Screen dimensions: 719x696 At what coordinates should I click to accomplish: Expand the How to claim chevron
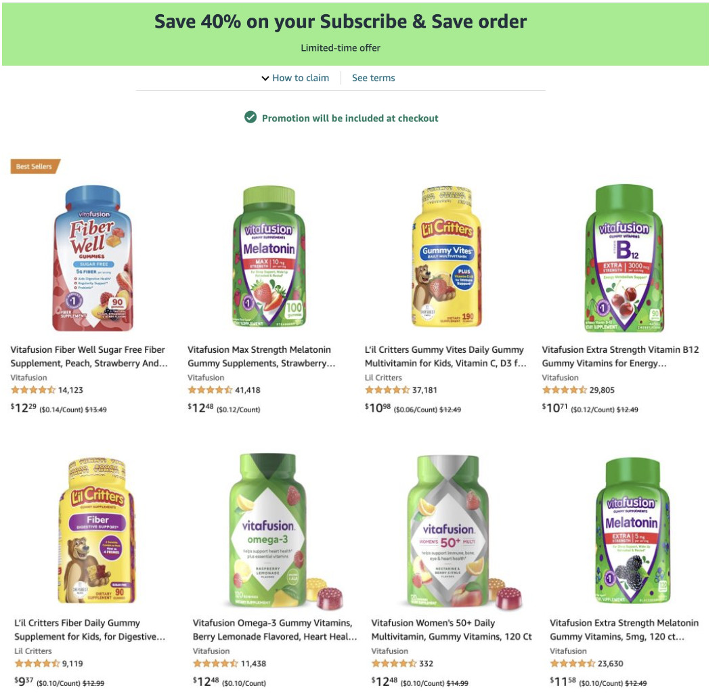265,79
